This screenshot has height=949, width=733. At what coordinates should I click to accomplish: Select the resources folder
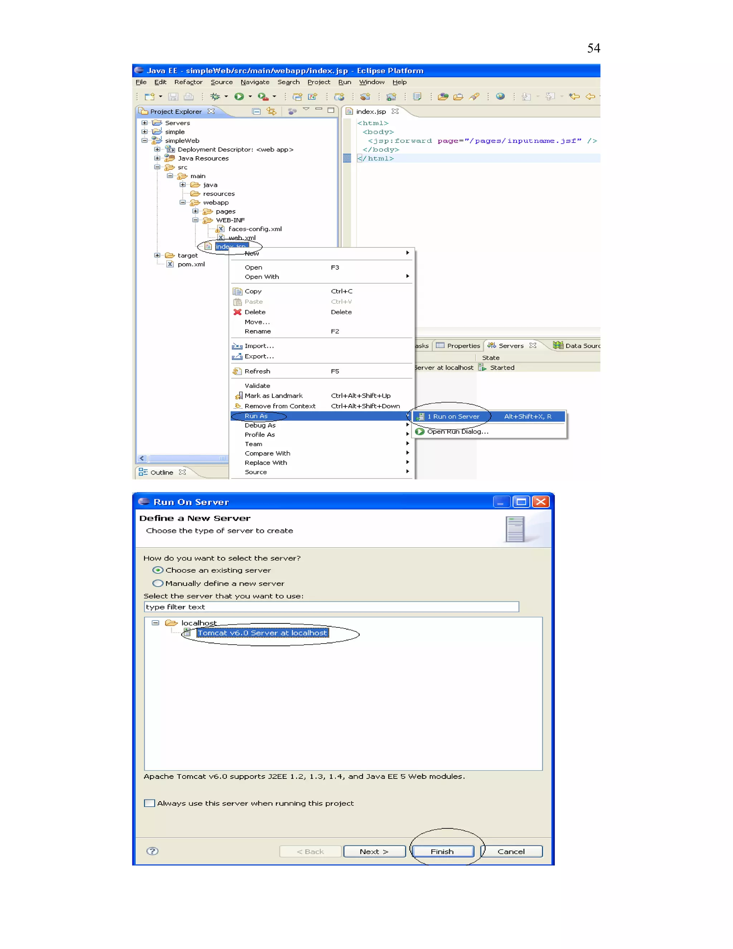[x=219, y=194]
